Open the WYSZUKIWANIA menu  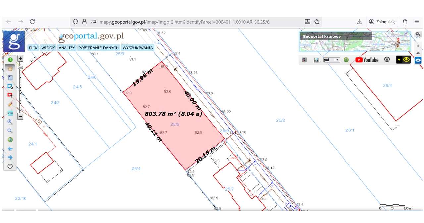137,48
